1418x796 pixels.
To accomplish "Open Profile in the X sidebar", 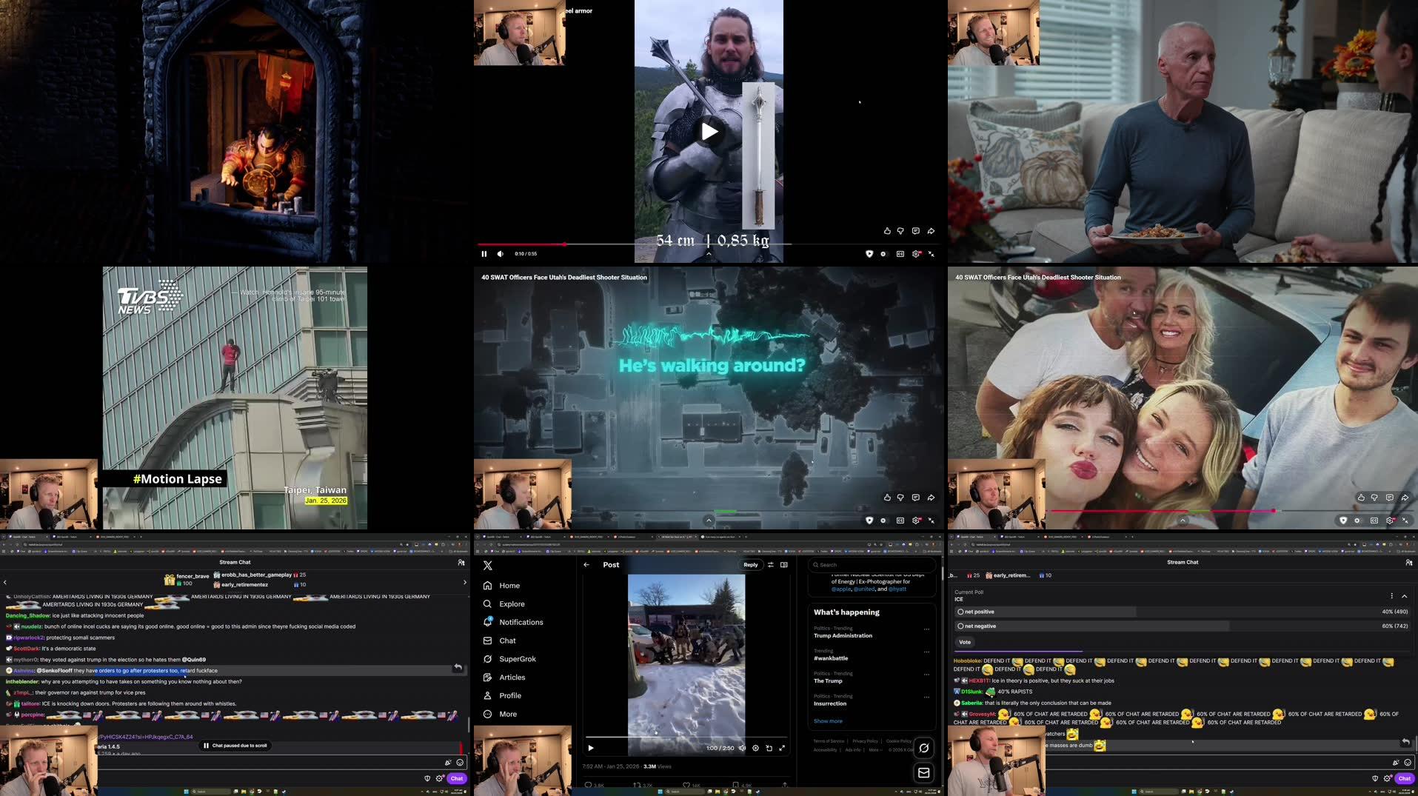I will pos(511,695).
